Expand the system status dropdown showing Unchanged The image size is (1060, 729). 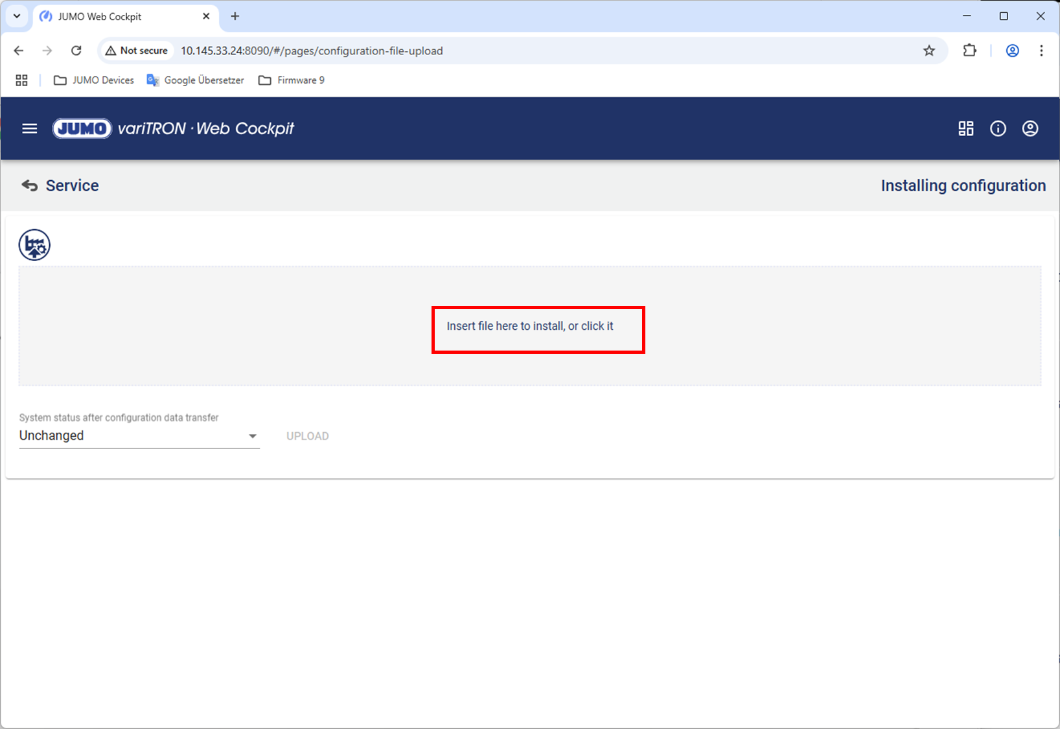139,436
